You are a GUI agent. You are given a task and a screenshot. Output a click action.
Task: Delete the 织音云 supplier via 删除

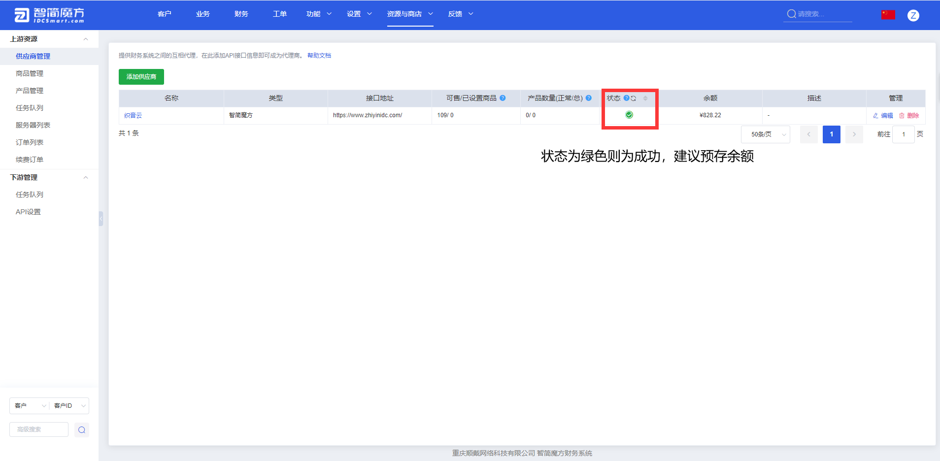[x=909, y=115]
